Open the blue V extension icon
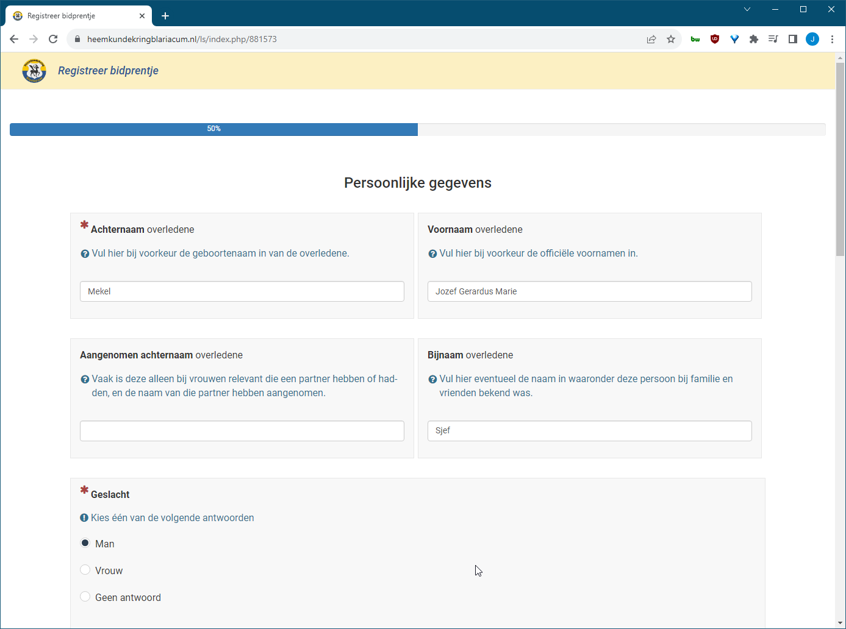The image size is (846, 629). pyautogui.click(x=734, y=39)
